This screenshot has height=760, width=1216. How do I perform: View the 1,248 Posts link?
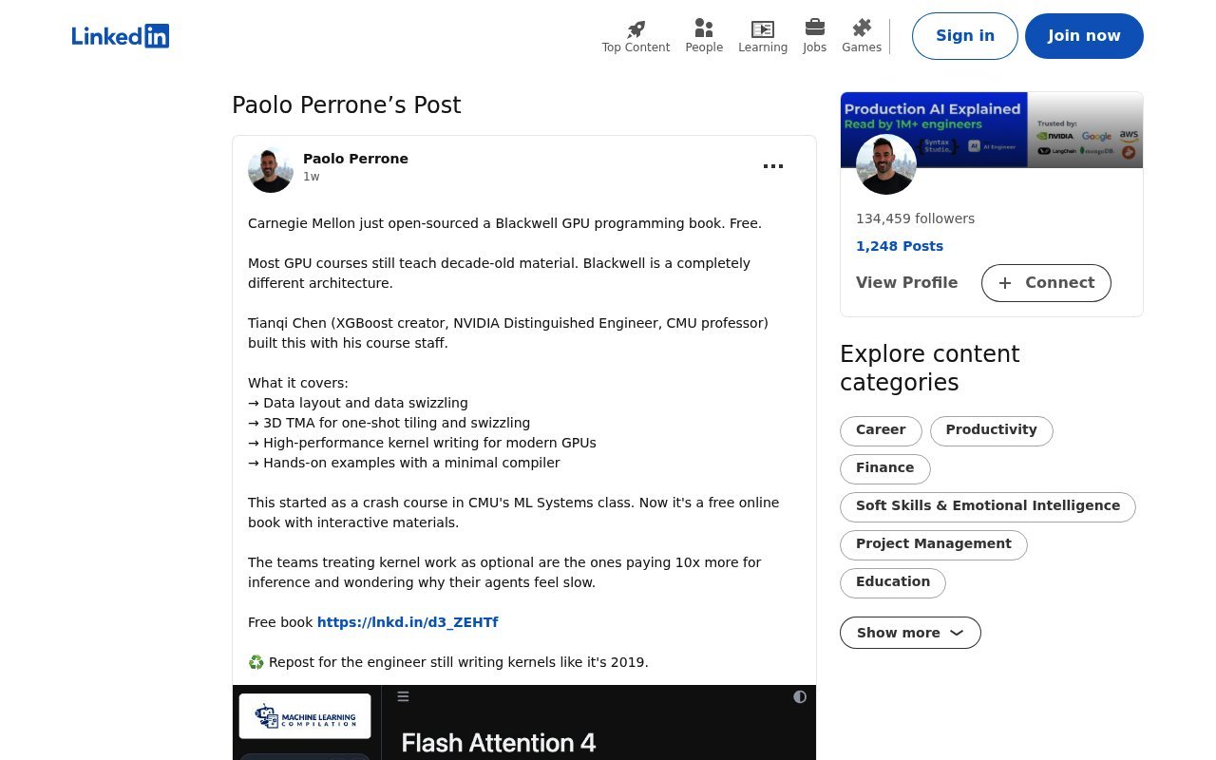(x=900, y=246)
